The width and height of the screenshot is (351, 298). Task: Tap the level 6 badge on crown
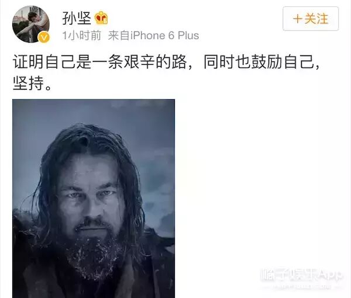[105, 22]
